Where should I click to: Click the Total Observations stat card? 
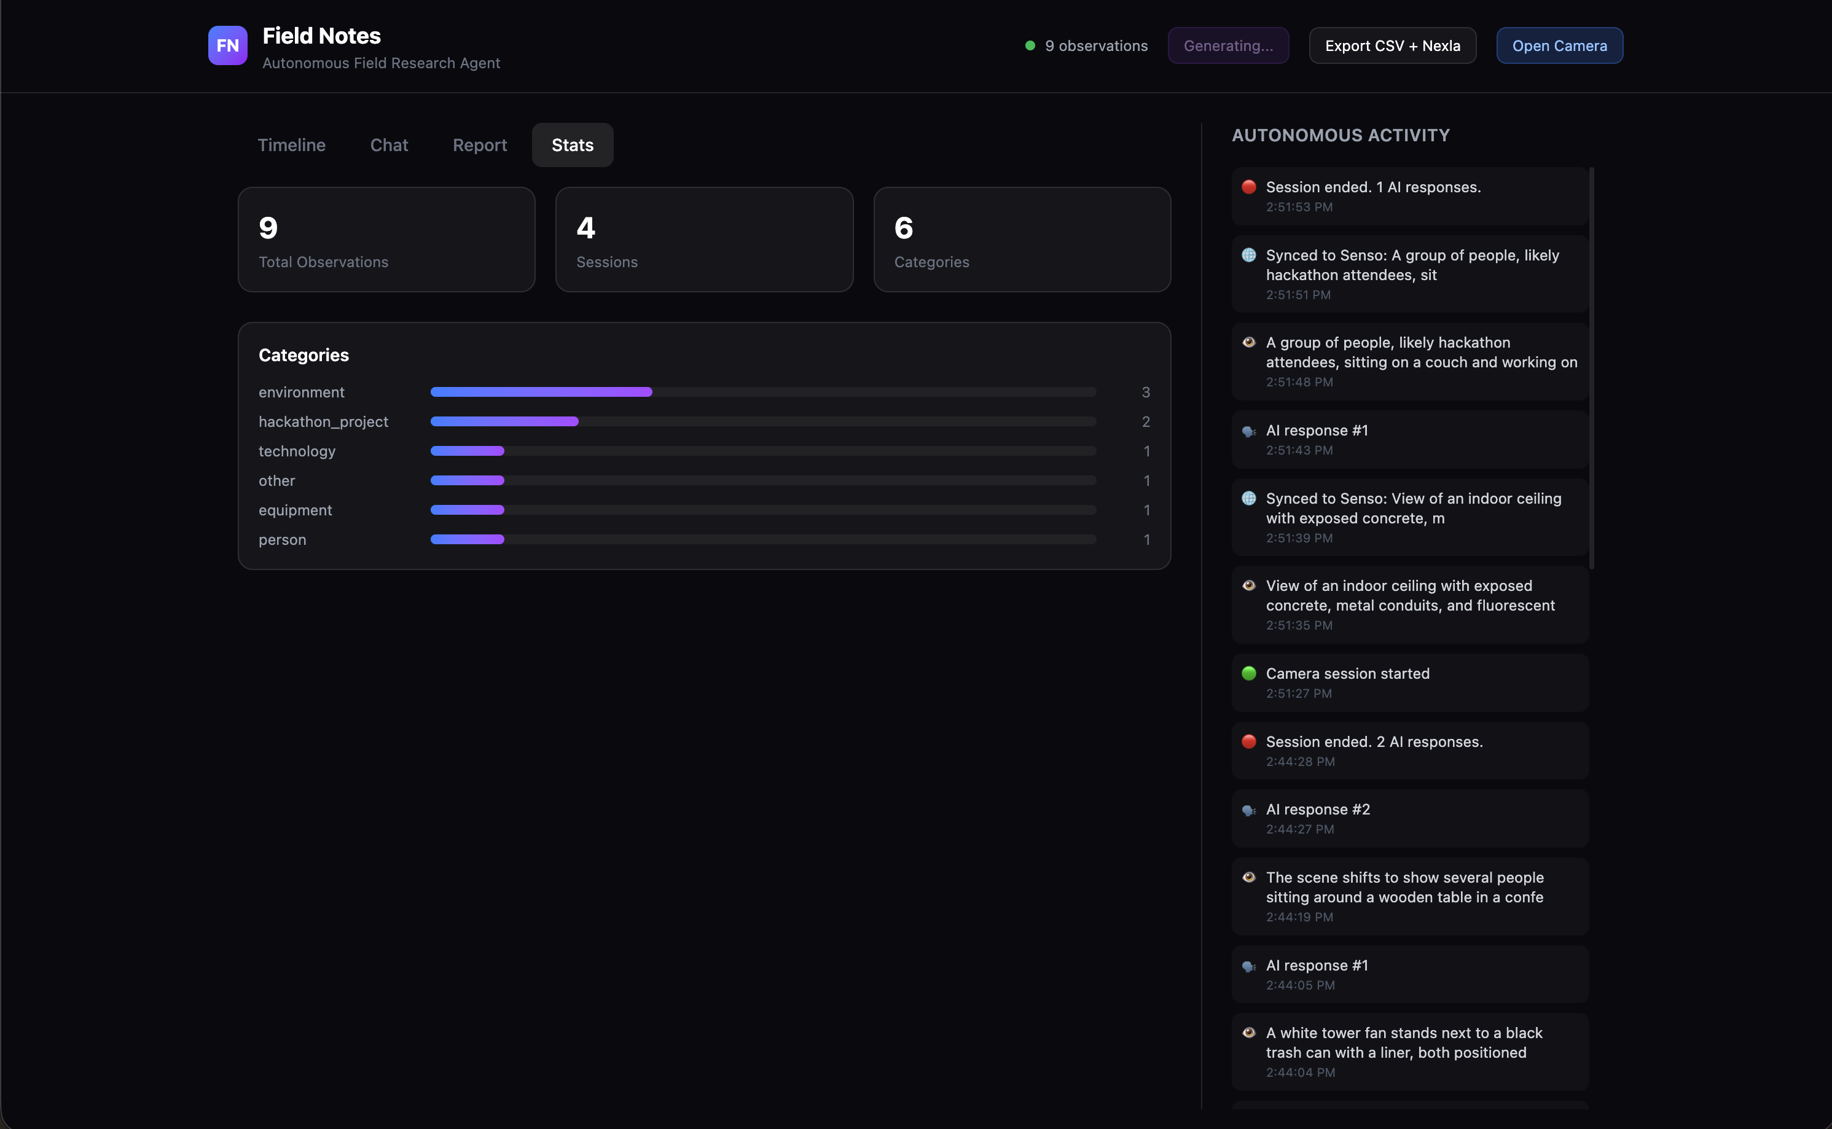pos(386,240)
